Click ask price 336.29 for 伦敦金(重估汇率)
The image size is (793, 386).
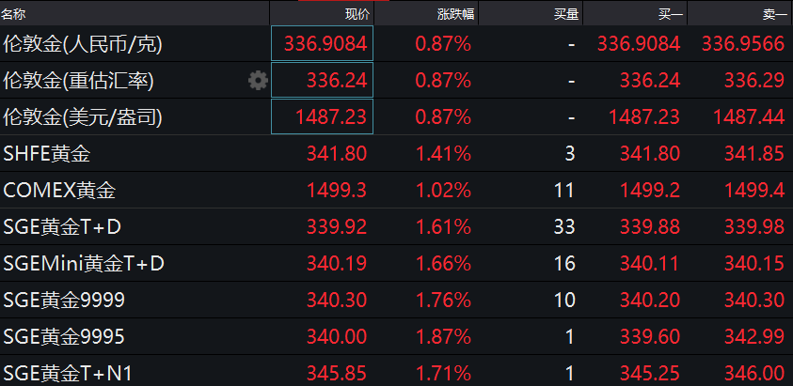point(754,81)
